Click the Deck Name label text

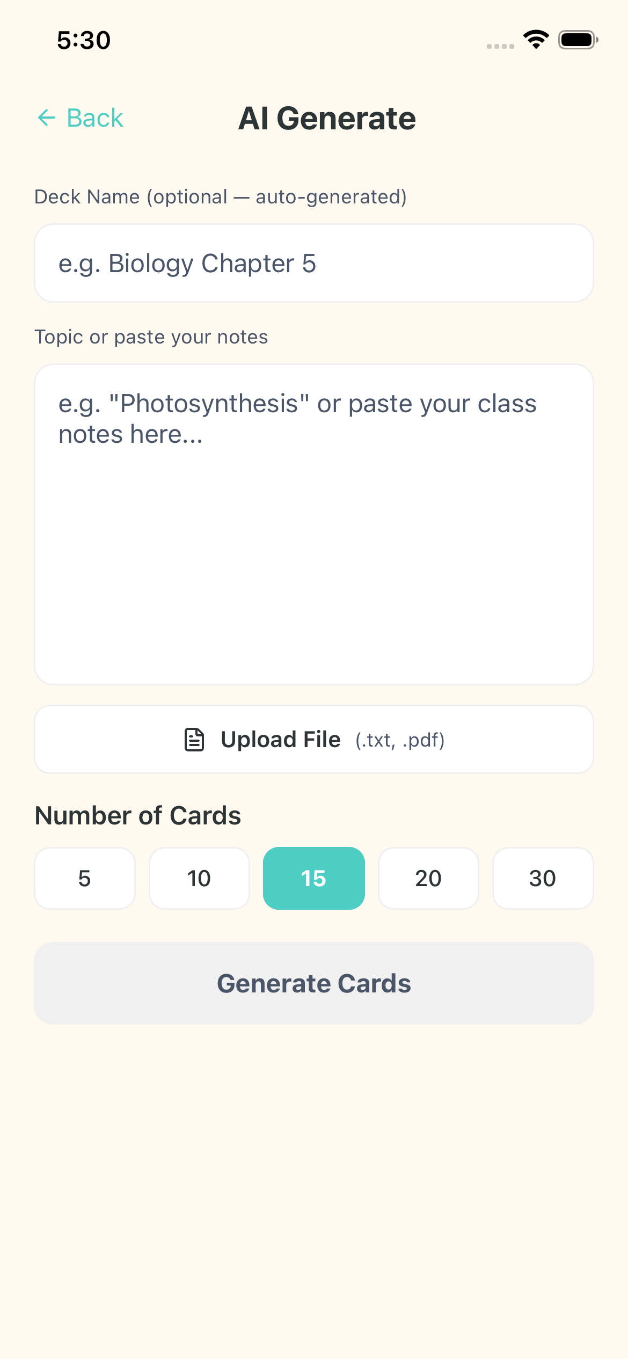tap(220, 196)
